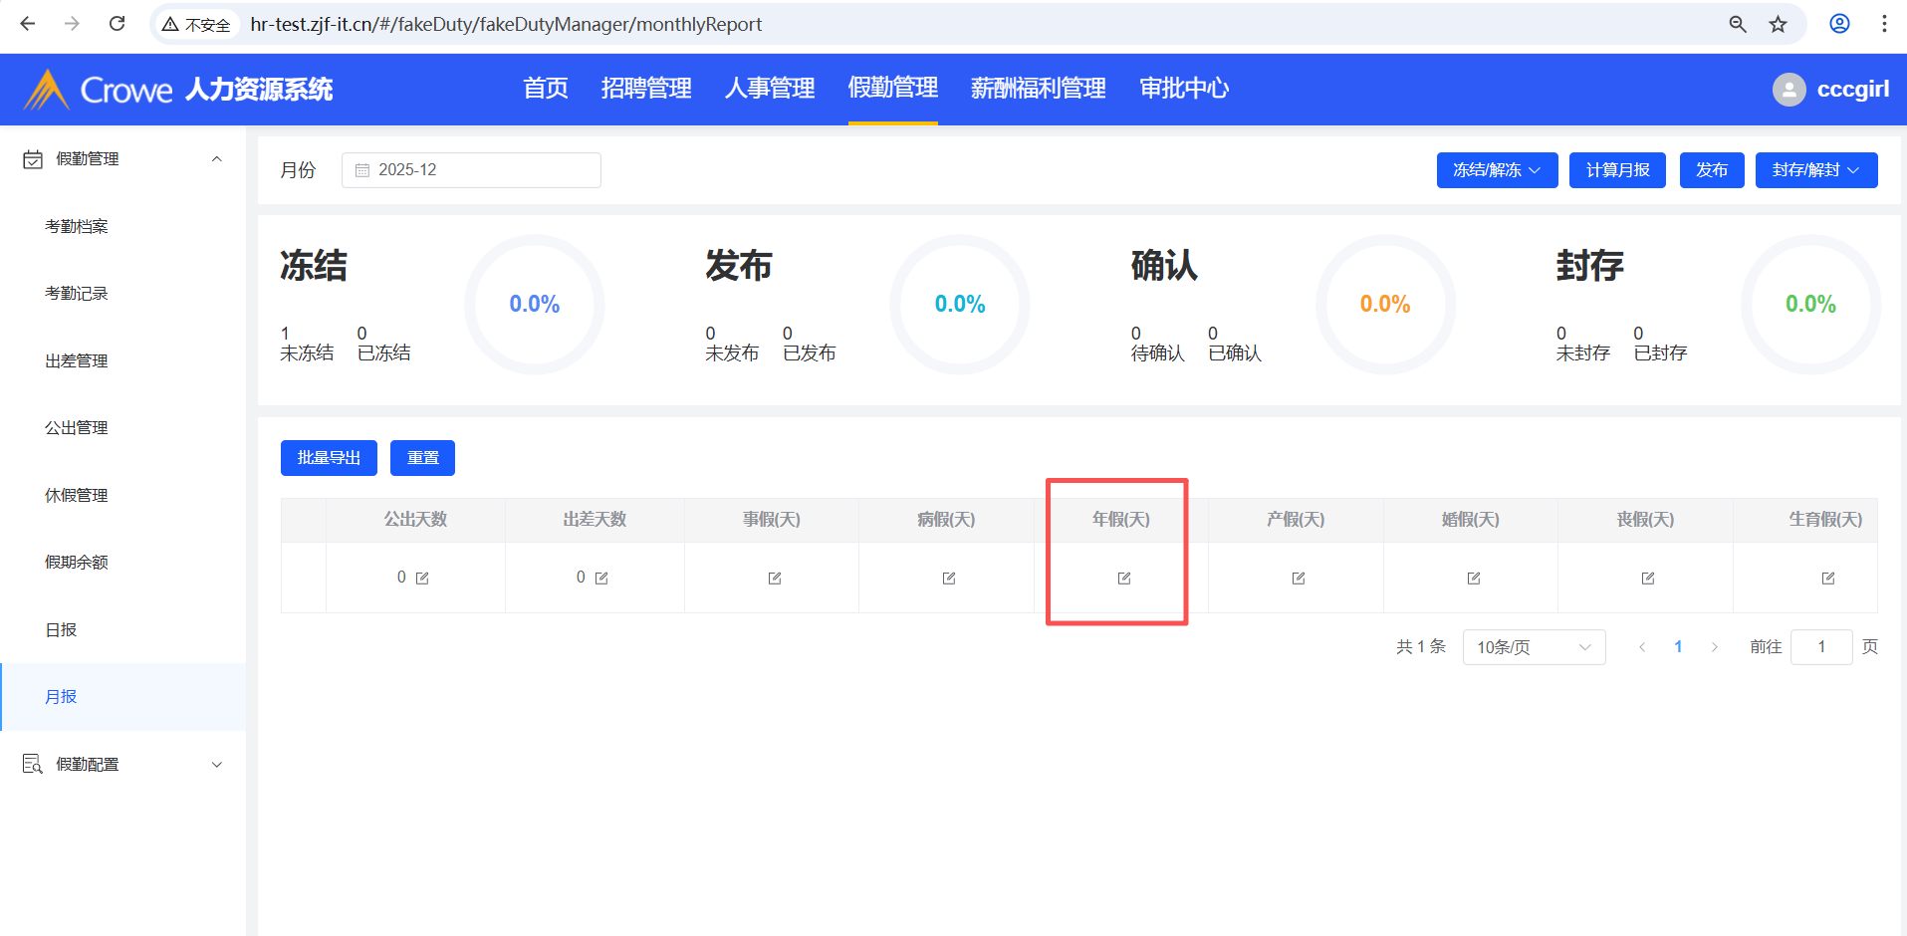Open the 薪酬福利管理 top navigation item
This screenshot has width=1907, height=936.
tap(1039, 89)
